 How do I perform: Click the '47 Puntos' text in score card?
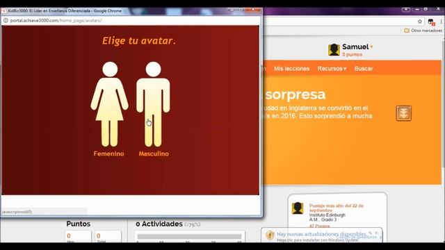click(x=320, y=226)
